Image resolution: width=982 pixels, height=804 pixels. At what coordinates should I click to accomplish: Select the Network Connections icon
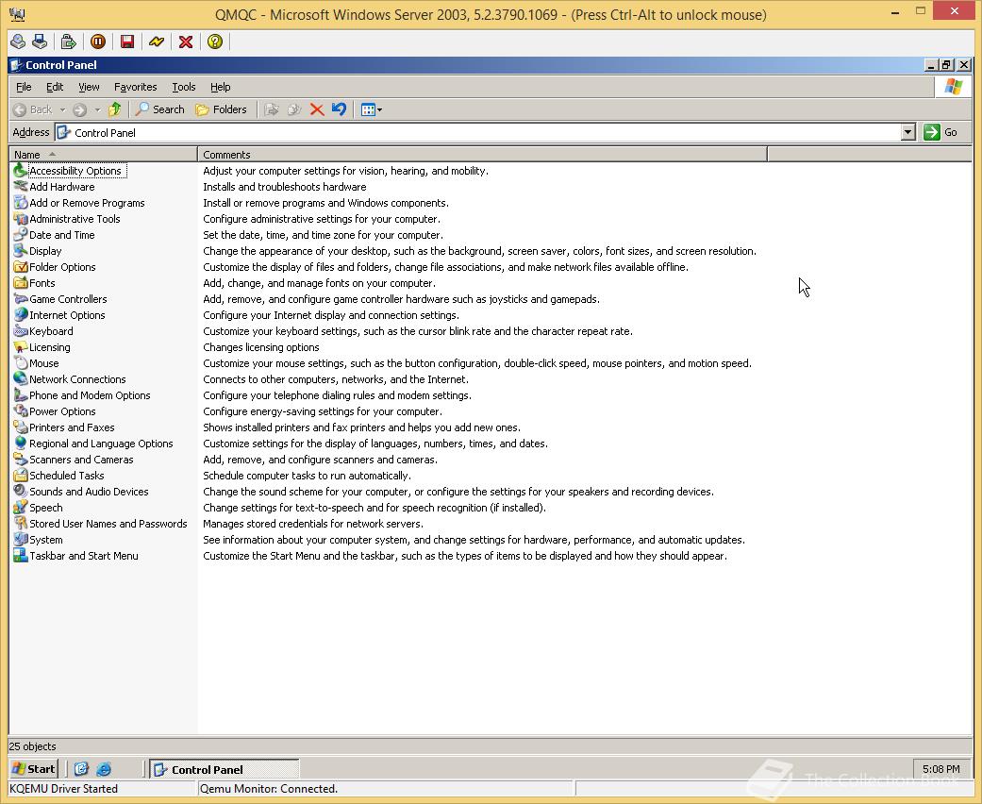point(20,379)
